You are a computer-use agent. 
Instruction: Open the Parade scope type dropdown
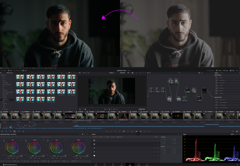click(233, 134)
